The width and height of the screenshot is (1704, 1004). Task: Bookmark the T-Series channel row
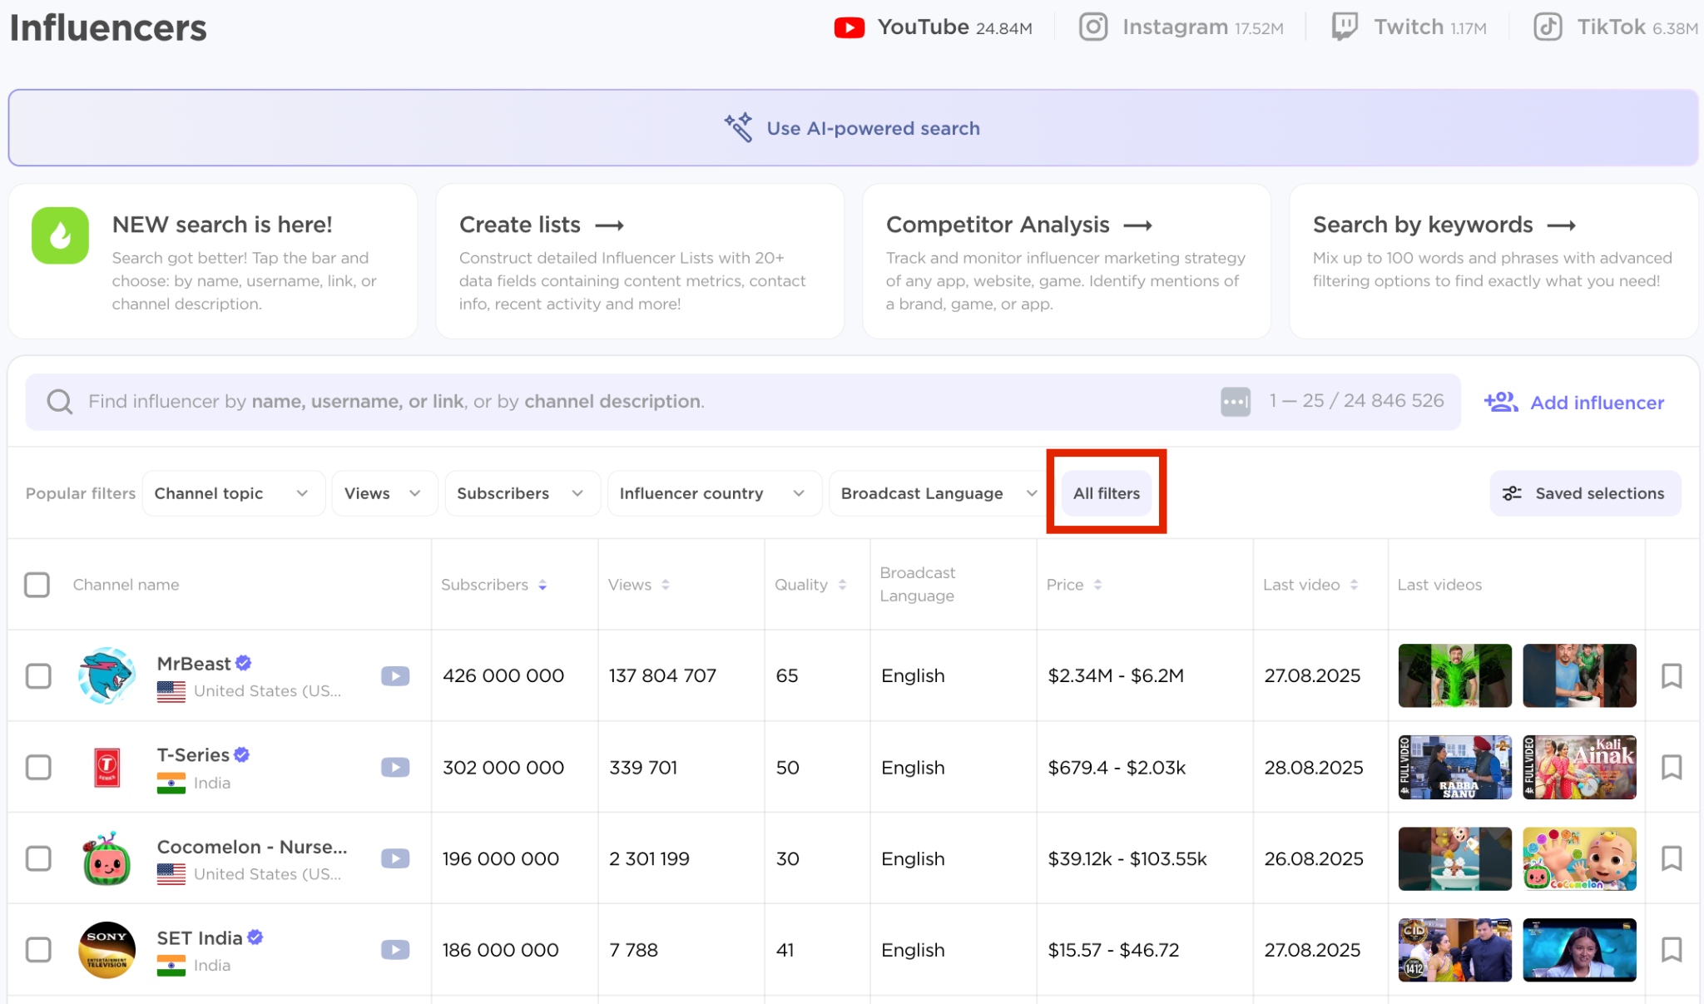(1672, 767)
